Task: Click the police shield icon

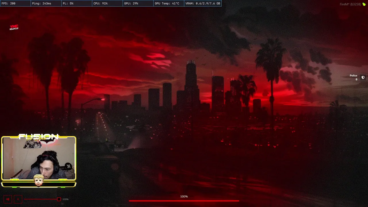Action: tap(363, 77)
